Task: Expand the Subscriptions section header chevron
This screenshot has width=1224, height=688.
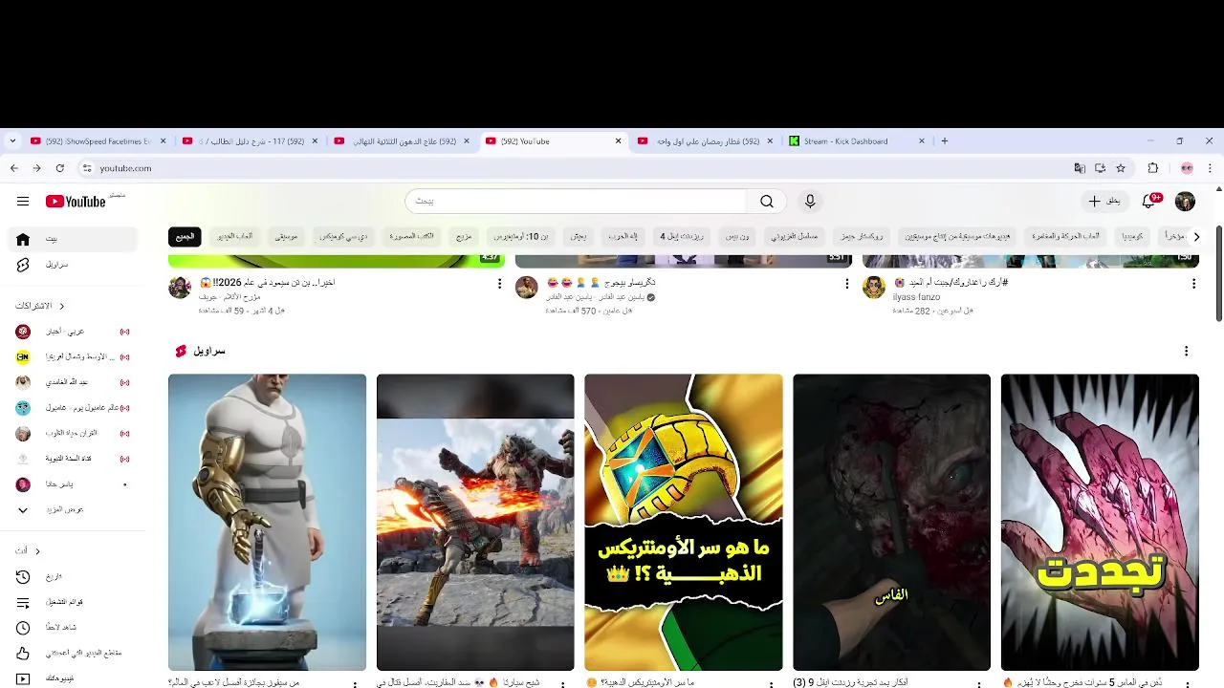Action: (x=62, y=306)
